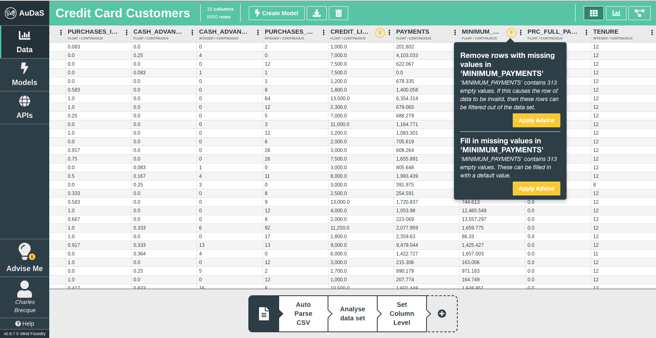Click the 8950 rows label
The height and width of the screenshot is (338, 656).
click(x=218, y=17)
